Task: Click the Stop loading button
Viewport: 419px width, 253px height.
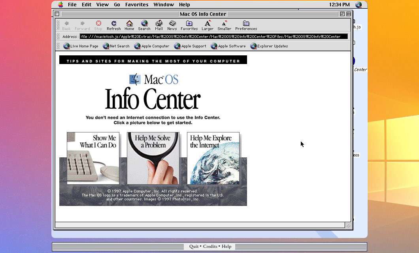Action: click(x=98, y=25)
